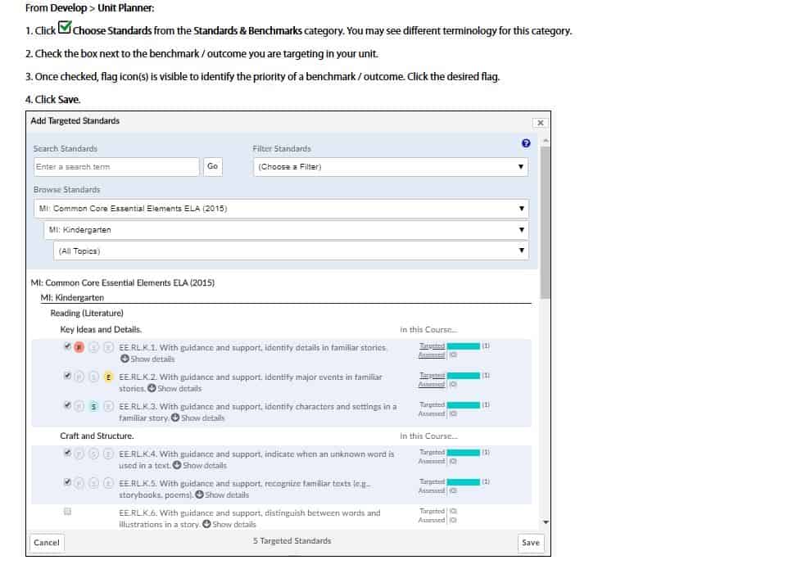Click the Save button
The height and width of the screenshot is (569, 788).
click(x=530, y=542)
